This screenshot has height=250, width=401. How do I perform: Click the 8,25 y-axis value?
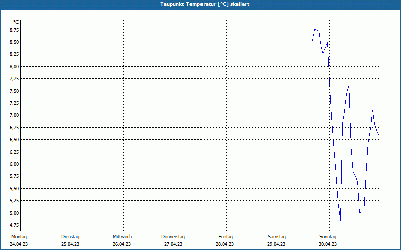[x=14, y=54]
